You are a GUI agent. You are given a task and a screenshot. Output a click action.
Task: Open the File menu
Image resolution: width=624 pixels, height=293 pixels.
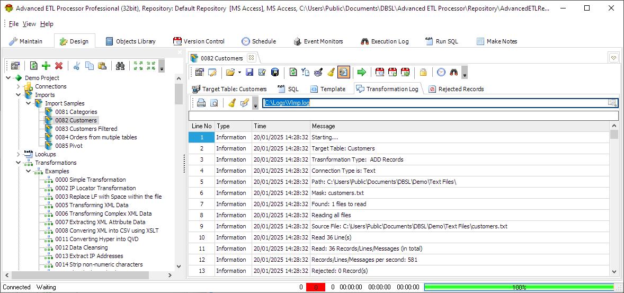coord(14,24)
